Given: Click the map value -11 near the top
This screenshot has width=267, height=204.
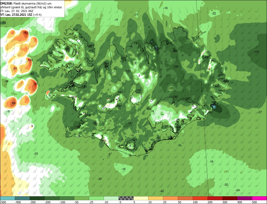Looking at the screenshot, I should click(x=116, y=20).
